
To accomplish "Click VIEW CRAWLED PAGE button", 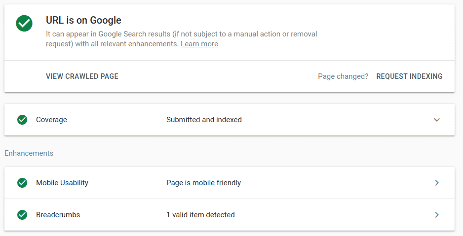I will coord(82,76).
